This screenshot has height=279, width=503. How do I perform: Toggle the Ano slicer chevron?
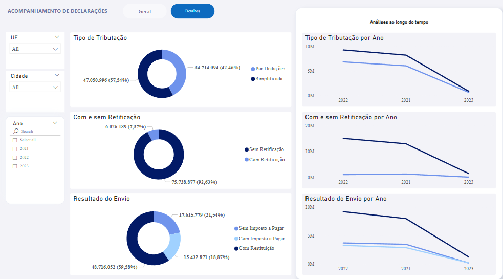(x=55, y=123)
